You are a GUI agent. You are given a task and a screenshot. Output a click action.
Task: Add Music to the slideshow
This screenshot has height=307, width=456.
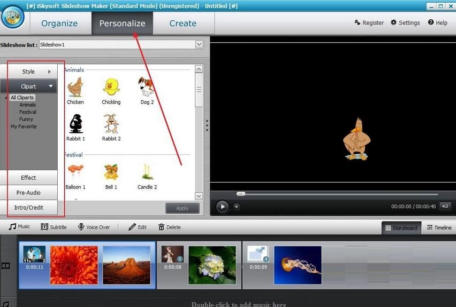click(19, 226)
